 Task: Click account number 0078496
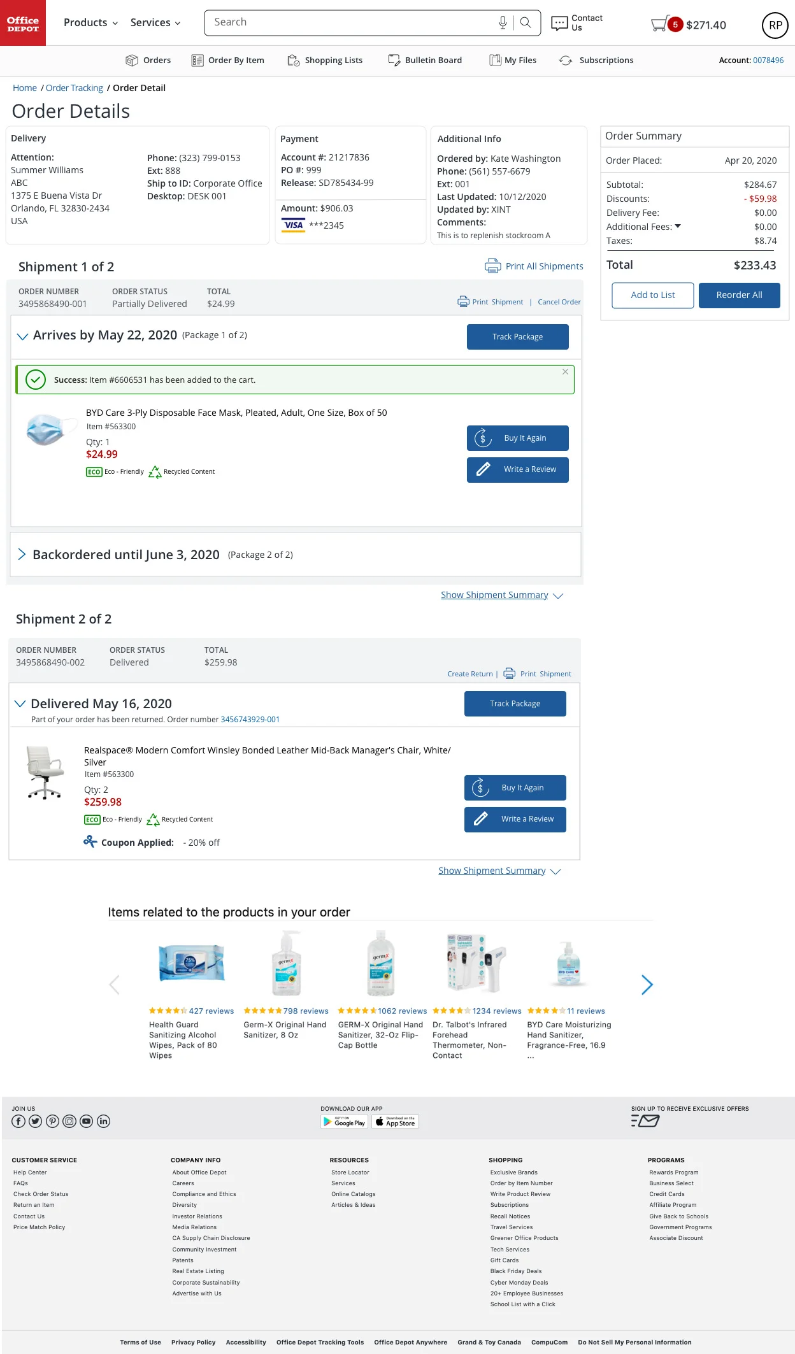[x=768, y=61]
